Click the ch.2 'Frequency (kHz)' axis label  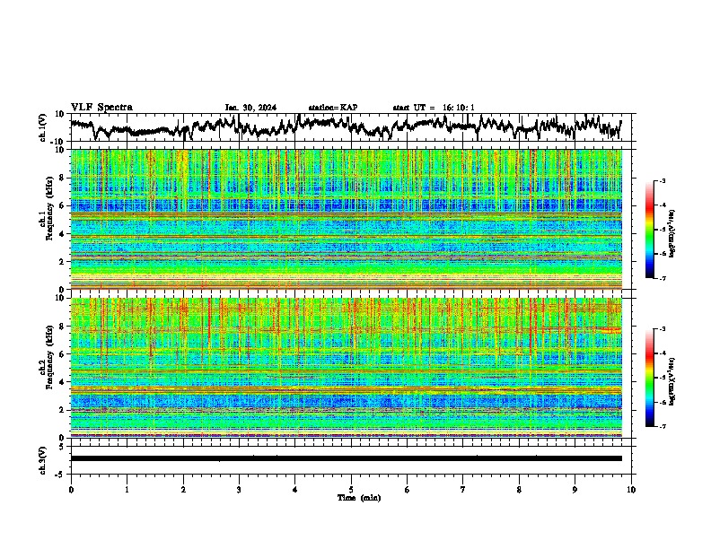[x=50, y=357]
